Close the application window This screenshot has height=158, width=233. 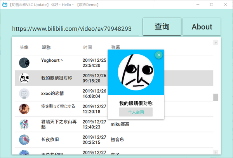pos(225,5)
